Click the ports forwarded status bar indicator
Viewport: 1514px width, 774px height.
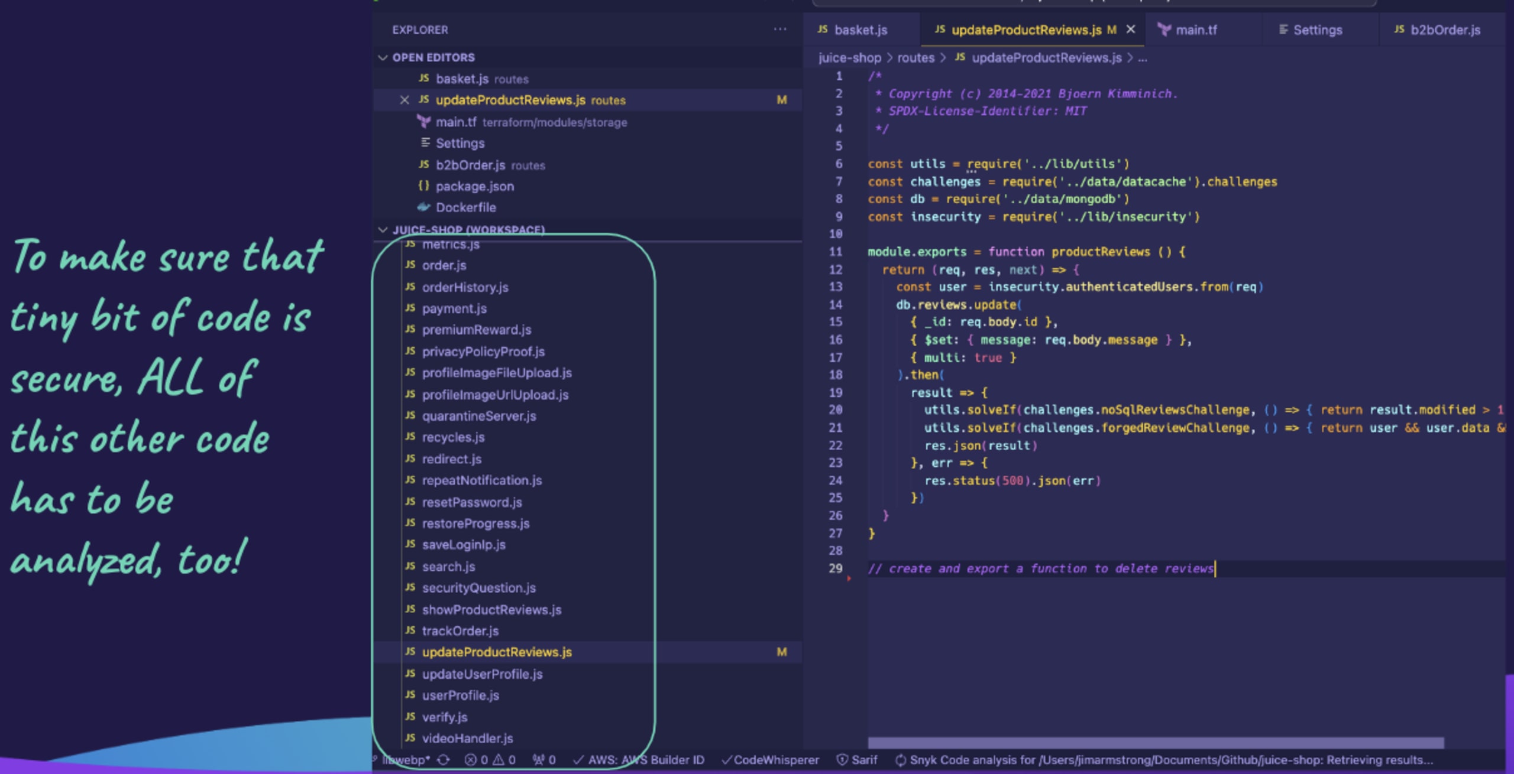point(544,760)
